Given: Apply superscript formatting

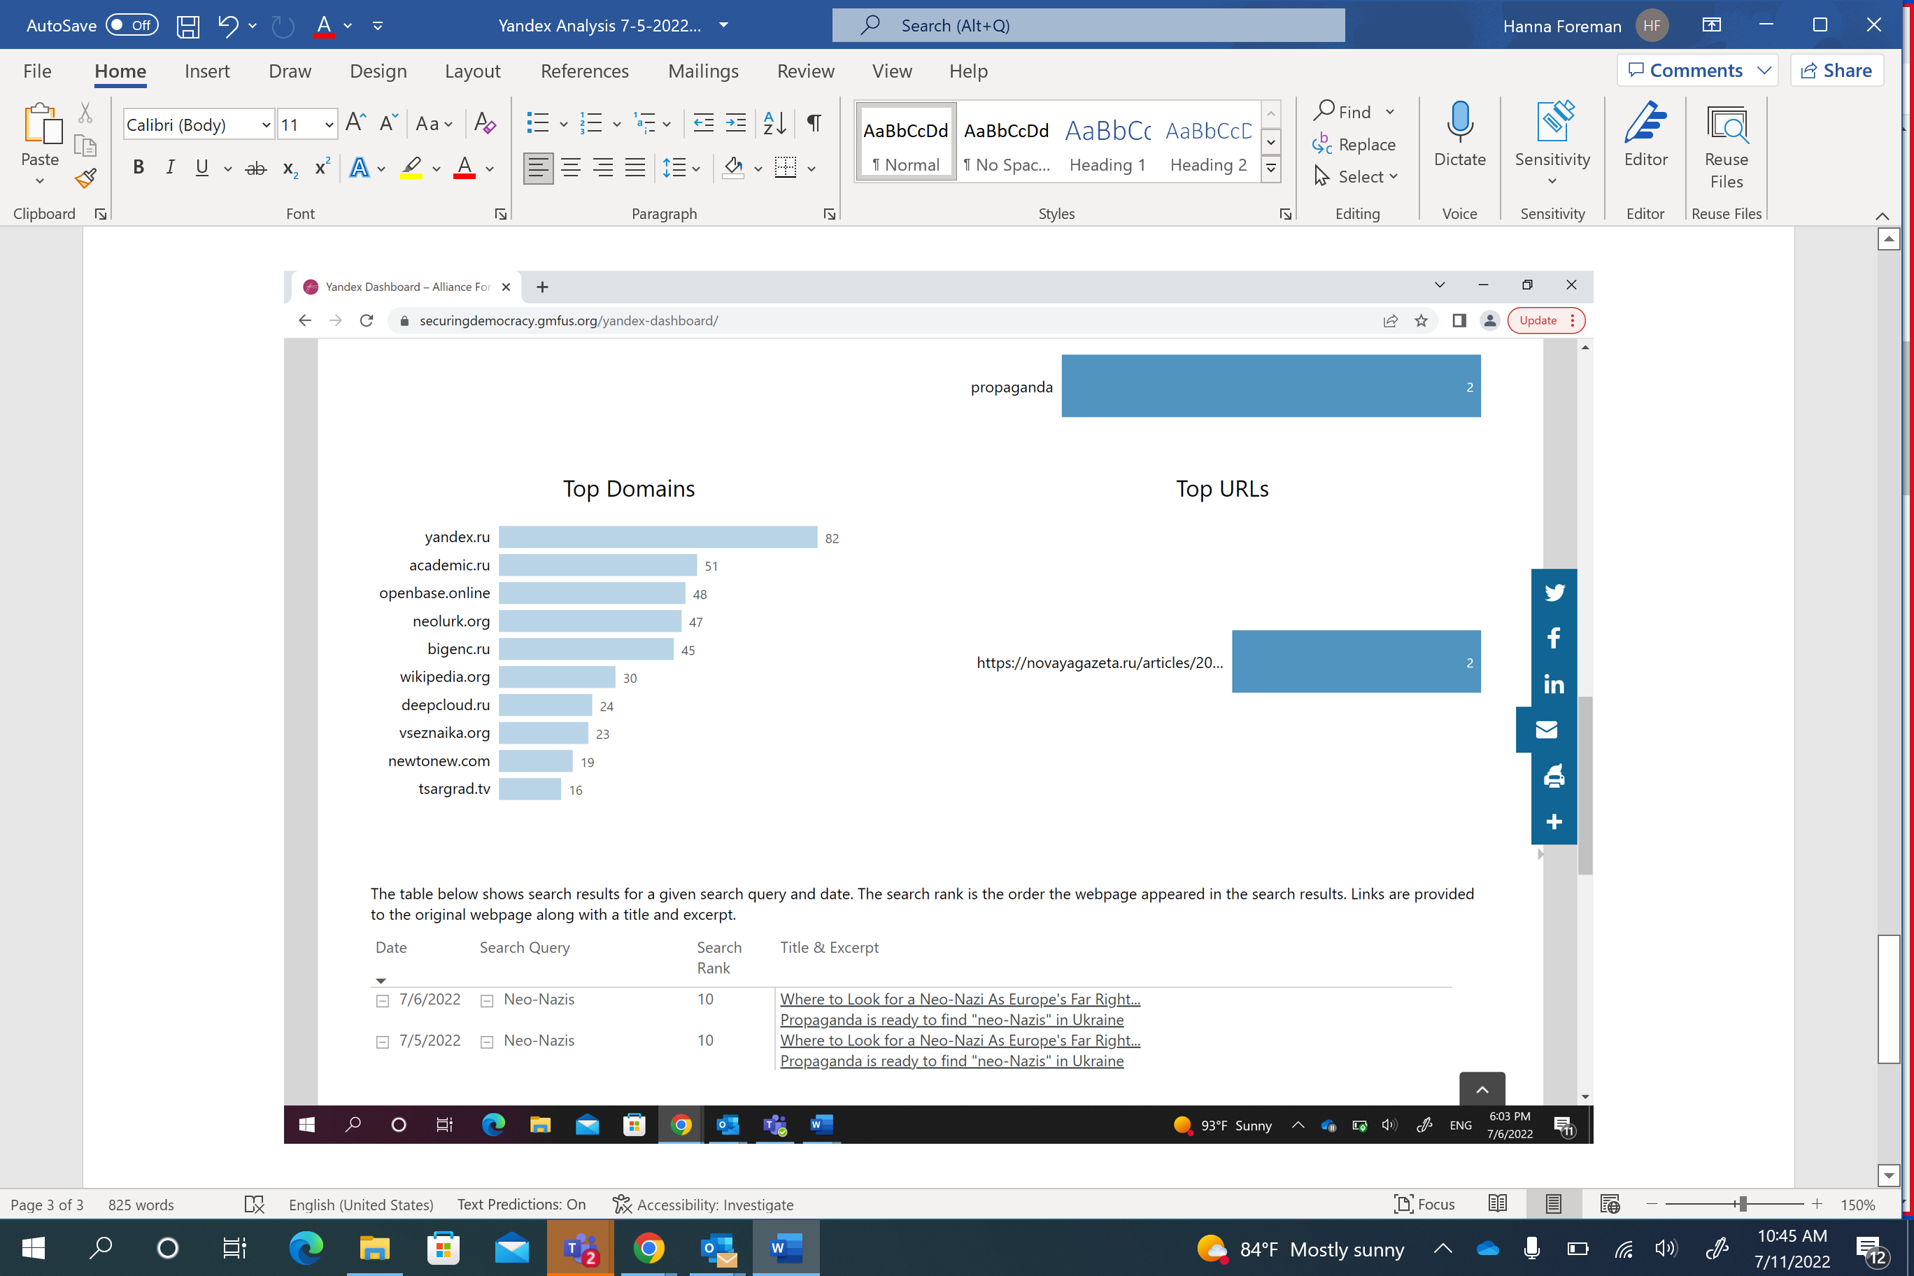Looking at the screenshot, I should point(322,166).
